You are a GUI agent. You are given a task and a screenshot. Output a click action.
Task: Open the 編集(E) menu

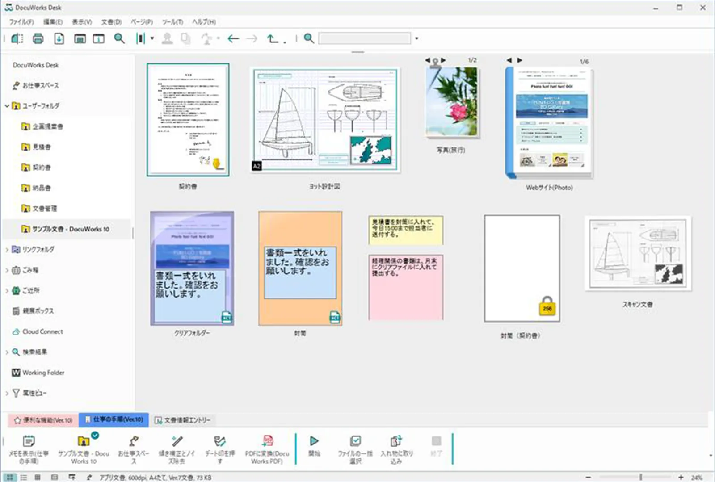click(53, 22)
